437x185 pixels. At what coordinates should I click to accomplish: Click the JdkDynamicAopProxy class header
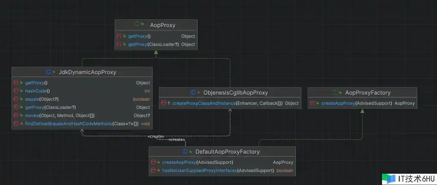(87, 72)
